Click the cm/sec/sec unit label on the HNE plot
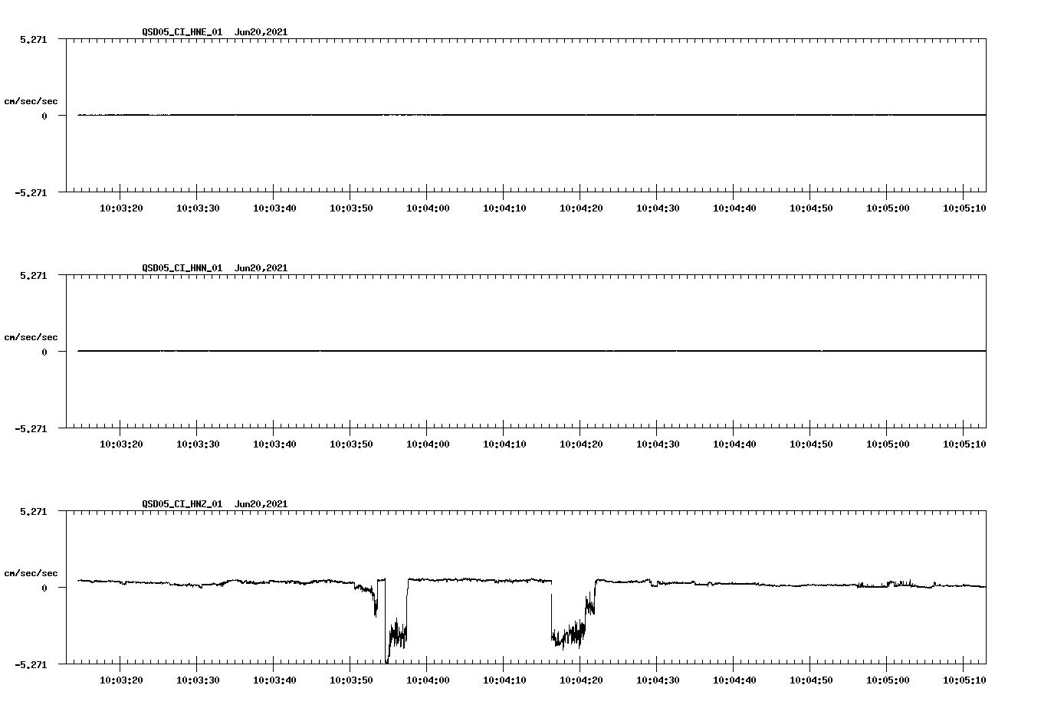The width and height of the screenshot is (1041, 708). coord(31,101)
